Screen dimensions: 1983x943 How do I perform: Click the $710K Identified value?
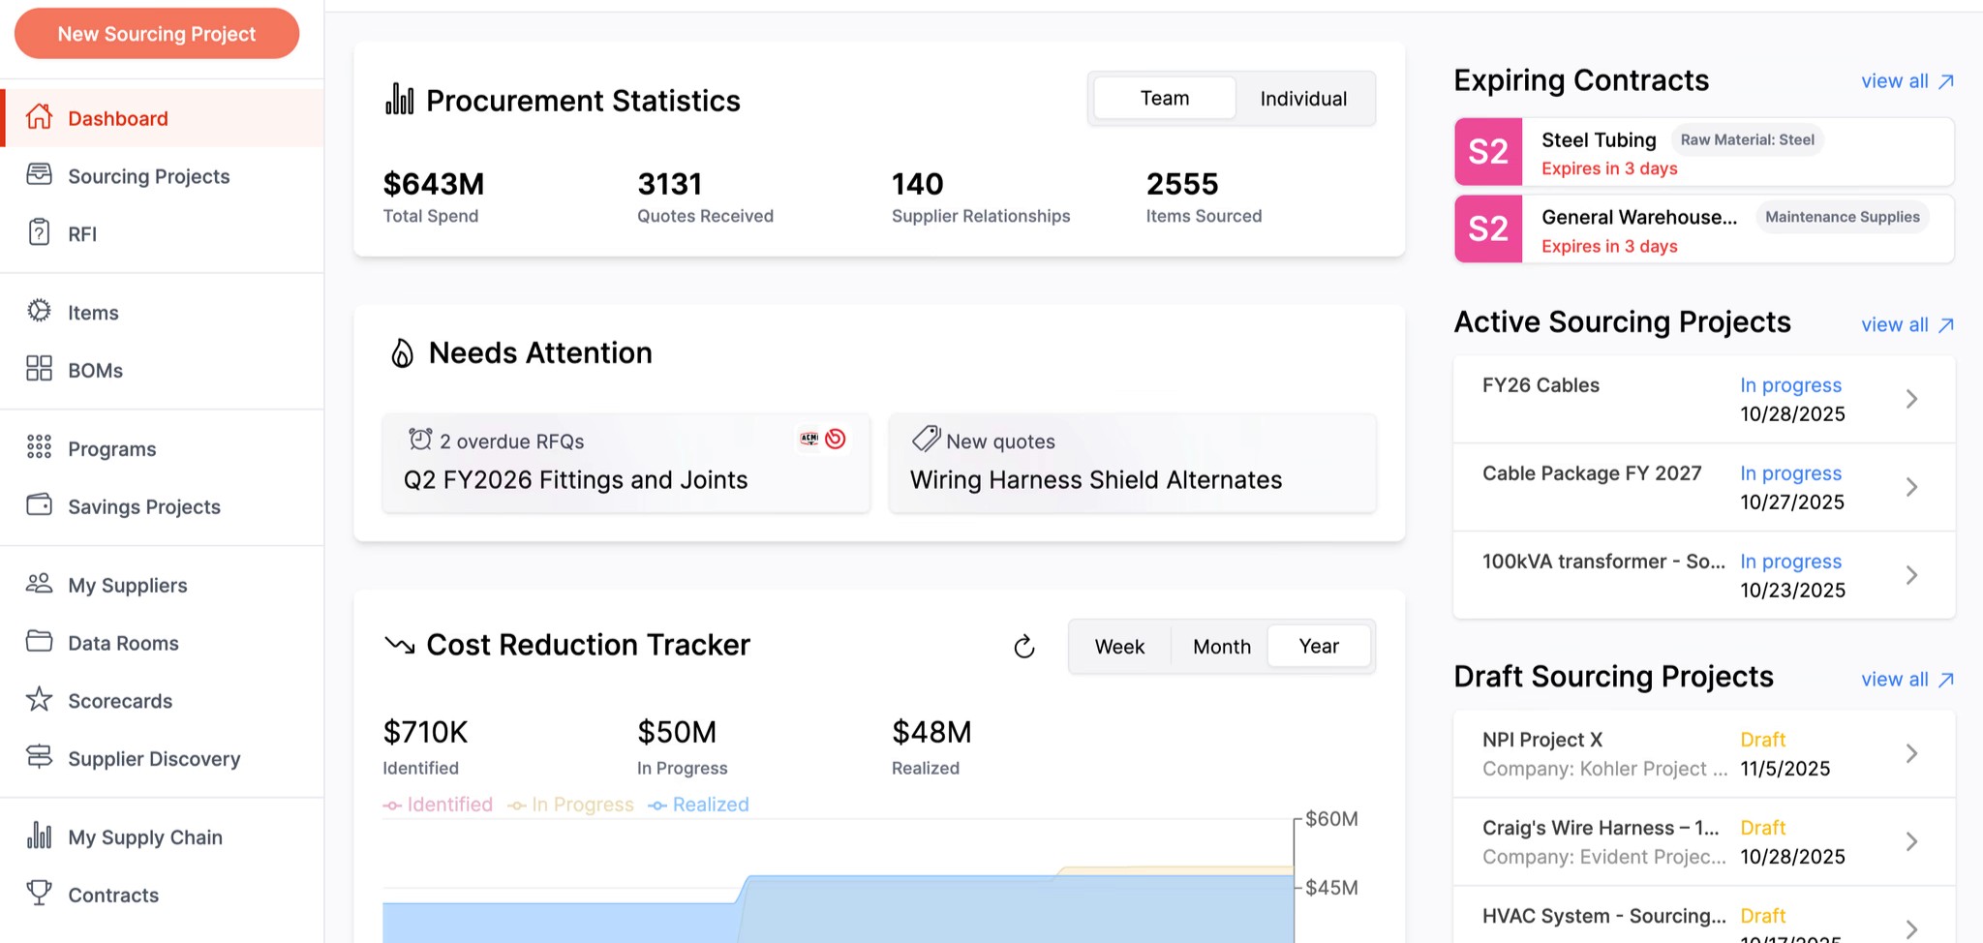coord(425,732)
